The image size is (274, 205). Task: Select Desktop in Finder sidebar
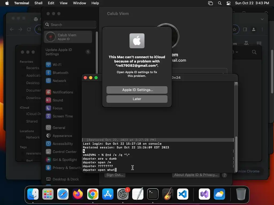click(x=33, y=83)
